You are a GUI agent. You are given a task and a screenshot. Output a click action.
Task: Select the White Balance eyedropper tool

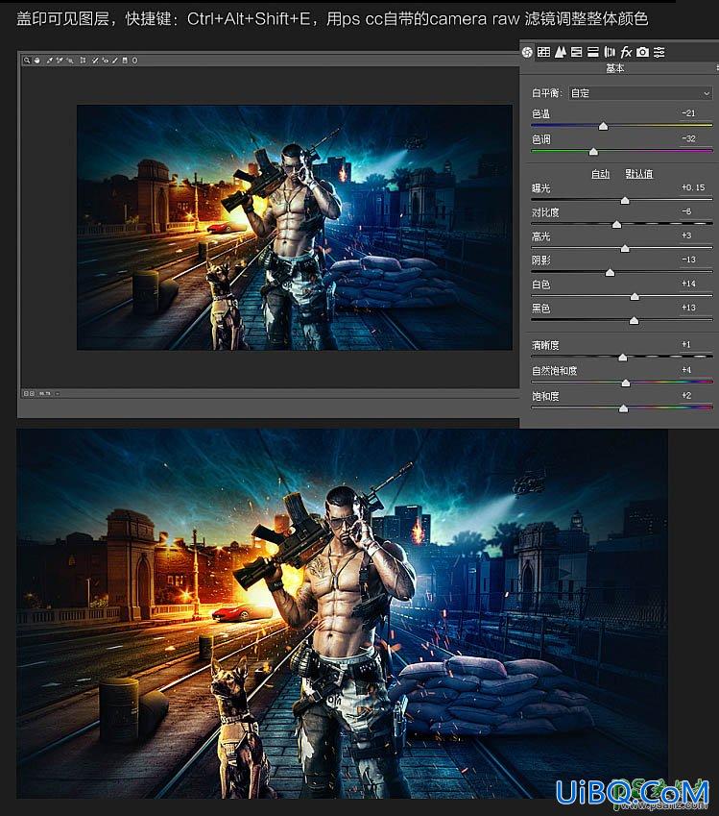tap(49, 61)
